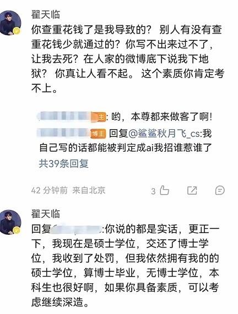
Task: Open 翟天临 username on first comment
Action: (x=46, y=15)
